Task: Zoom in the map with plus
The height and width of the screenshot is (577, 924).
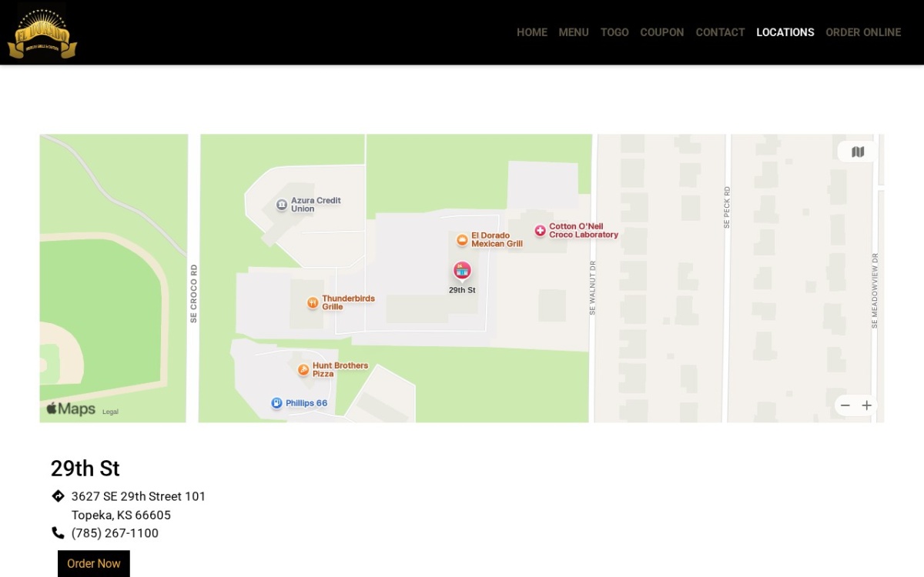Action: pyautogui.click(x=867, y=405)
